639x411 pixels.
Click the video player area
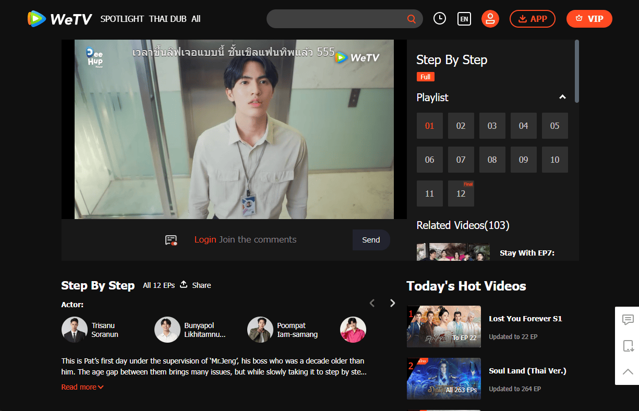[x=234, y=129]
